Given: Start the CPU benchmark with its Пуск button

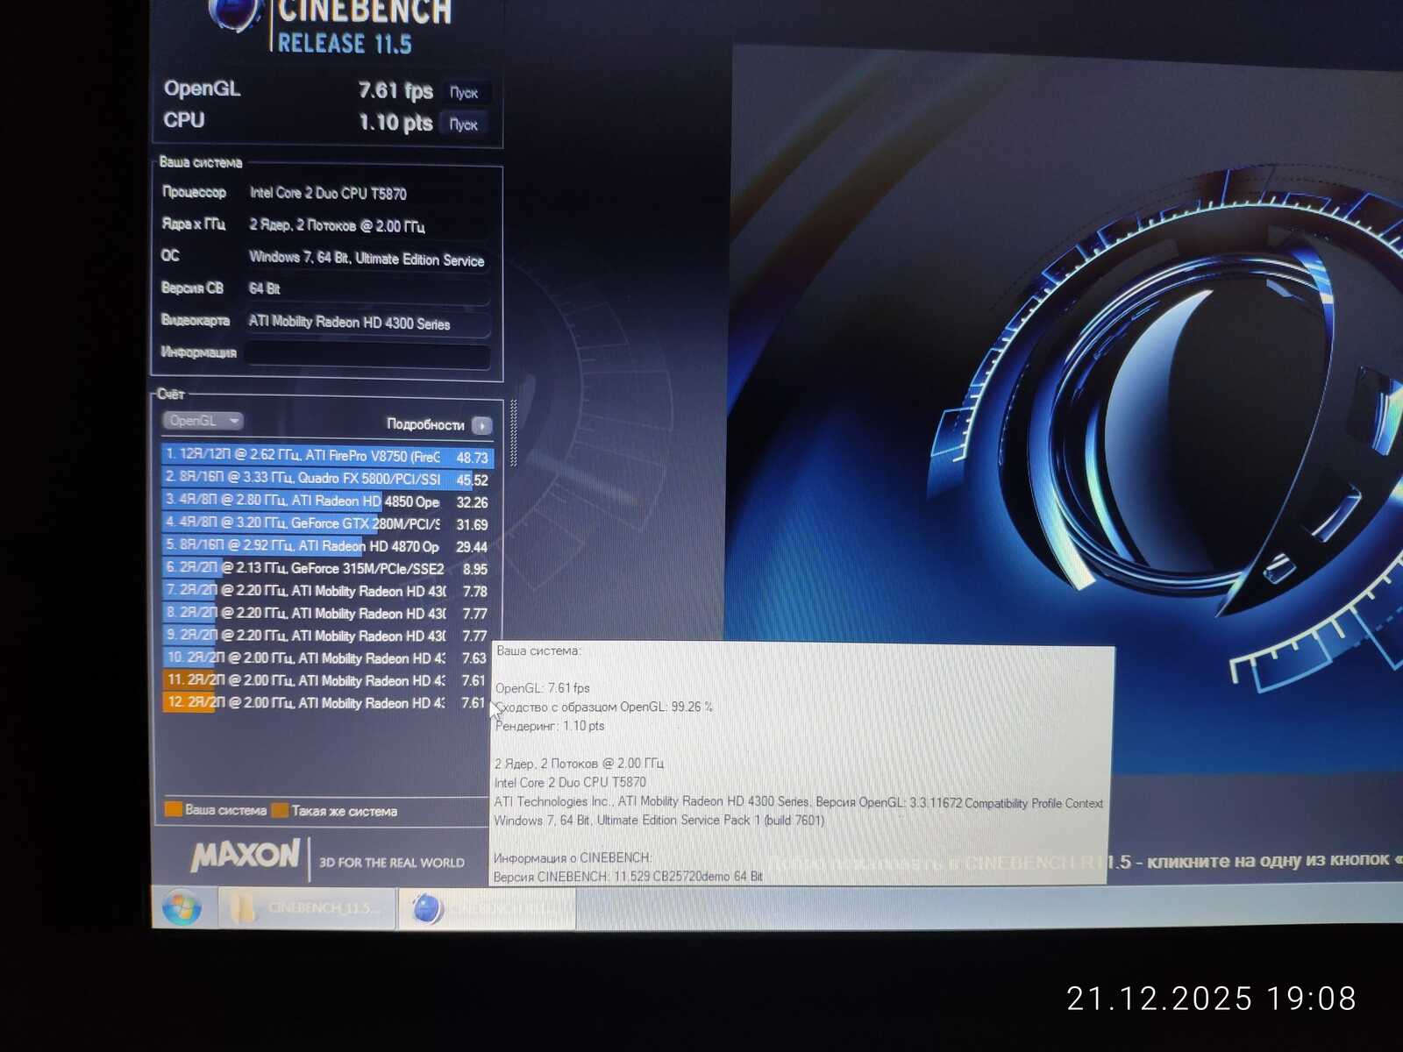Looking at the screenshot, I should point(464,124).
